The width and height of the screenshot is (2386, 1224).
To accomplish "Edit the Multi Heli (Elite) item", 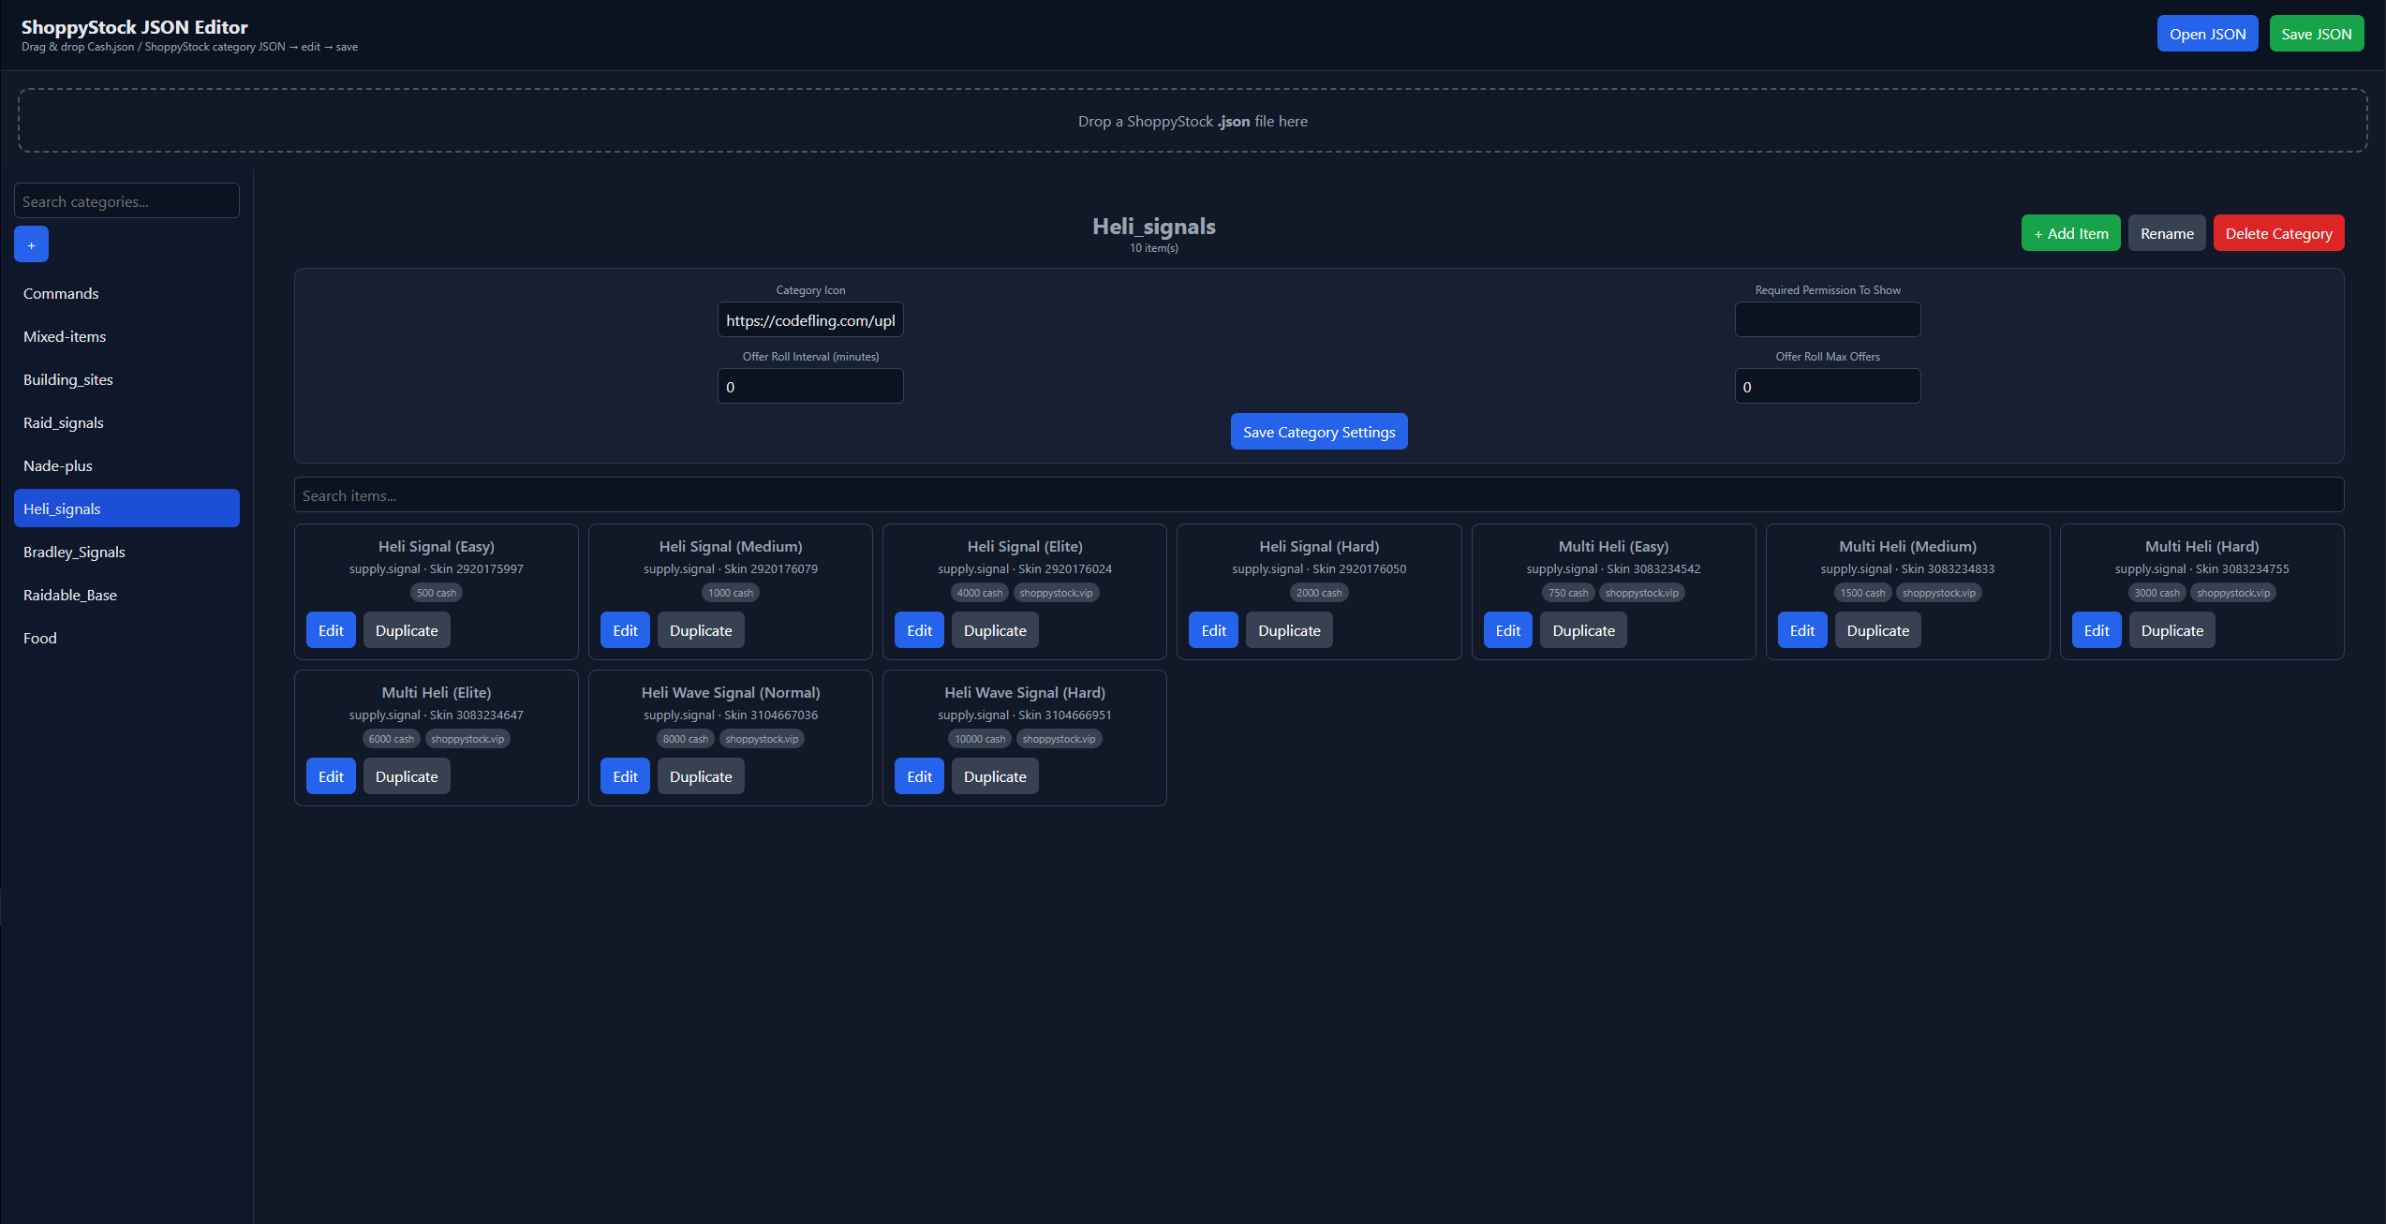I will 331,776.
